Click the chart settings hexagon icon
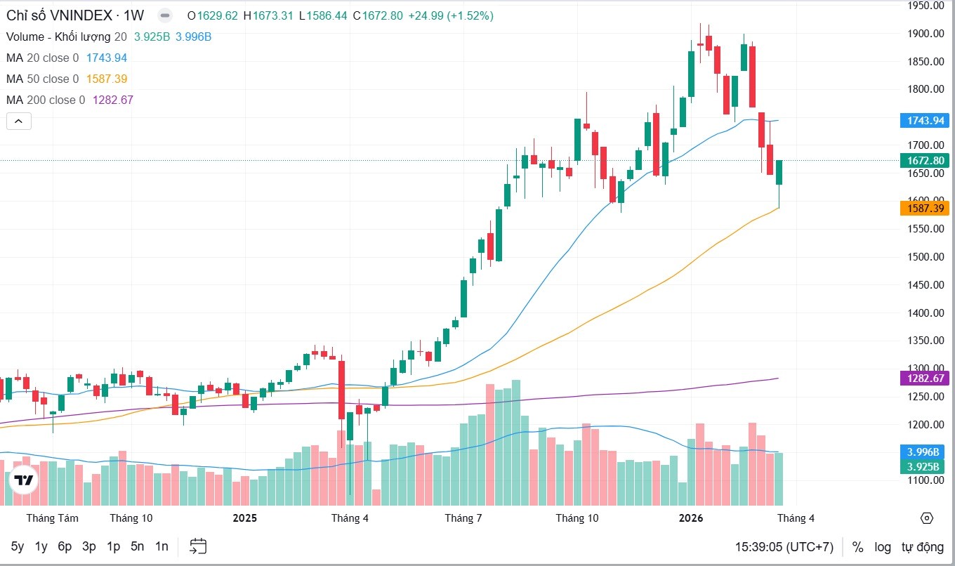 pyautogui.click(x=926, y=518)
